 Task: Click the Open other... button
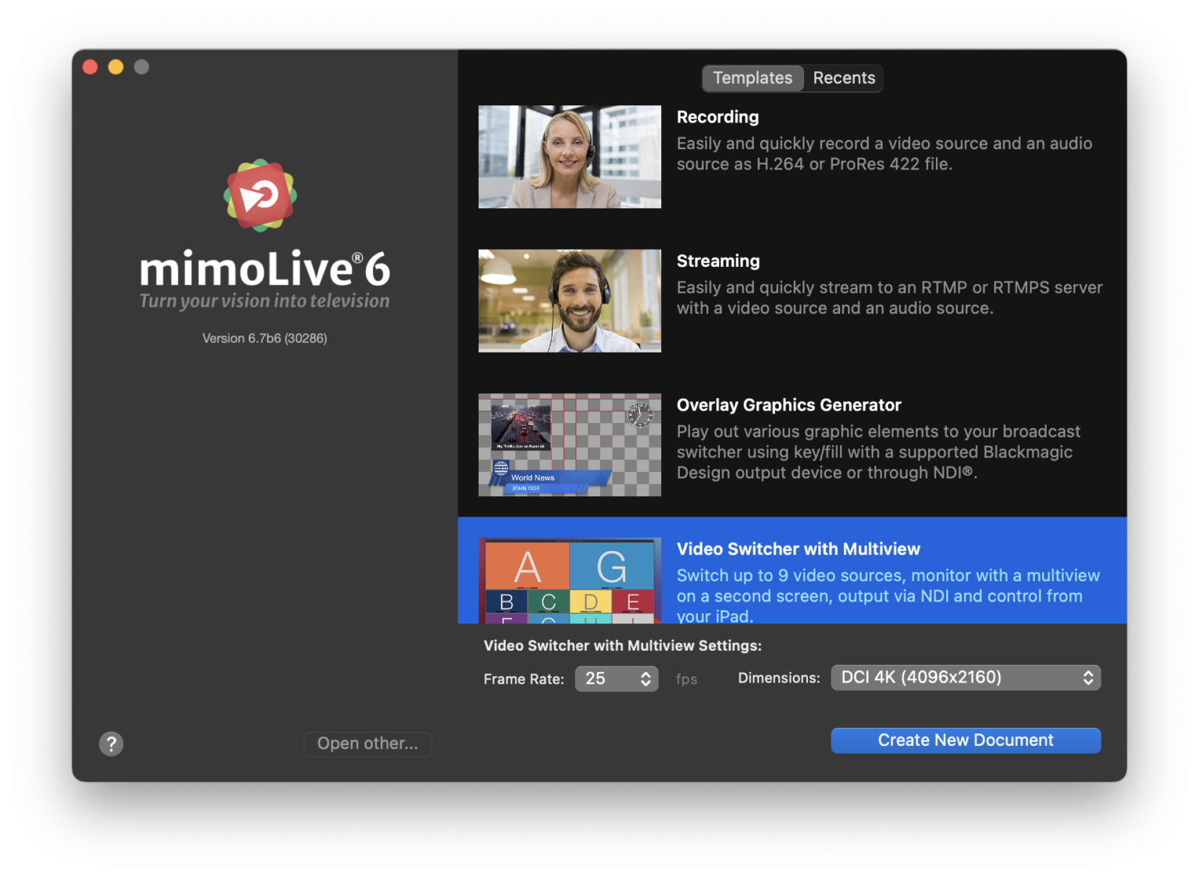pyautogui.click(x=367, y=744)
